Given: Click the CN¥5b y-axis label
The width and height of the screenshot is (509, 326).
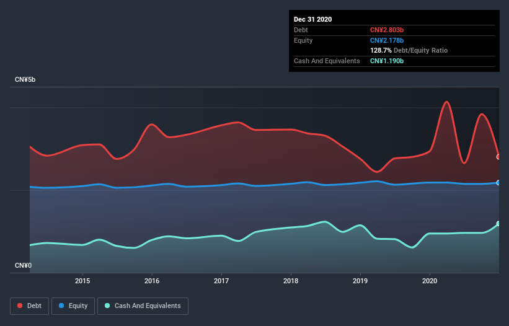Looking at the screenshot, I should (25, 79).
